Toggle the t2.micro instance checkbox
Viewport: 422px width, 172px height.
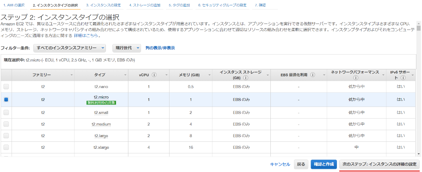[6, 100]
